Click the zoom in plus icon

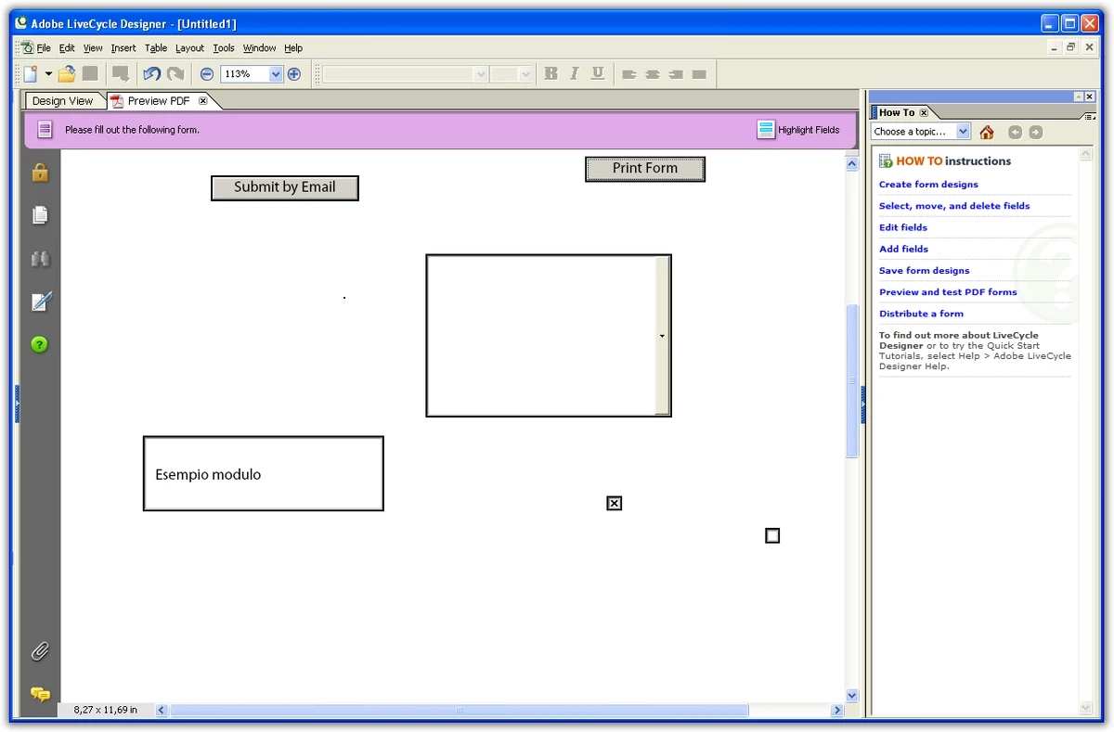point(294,74)
